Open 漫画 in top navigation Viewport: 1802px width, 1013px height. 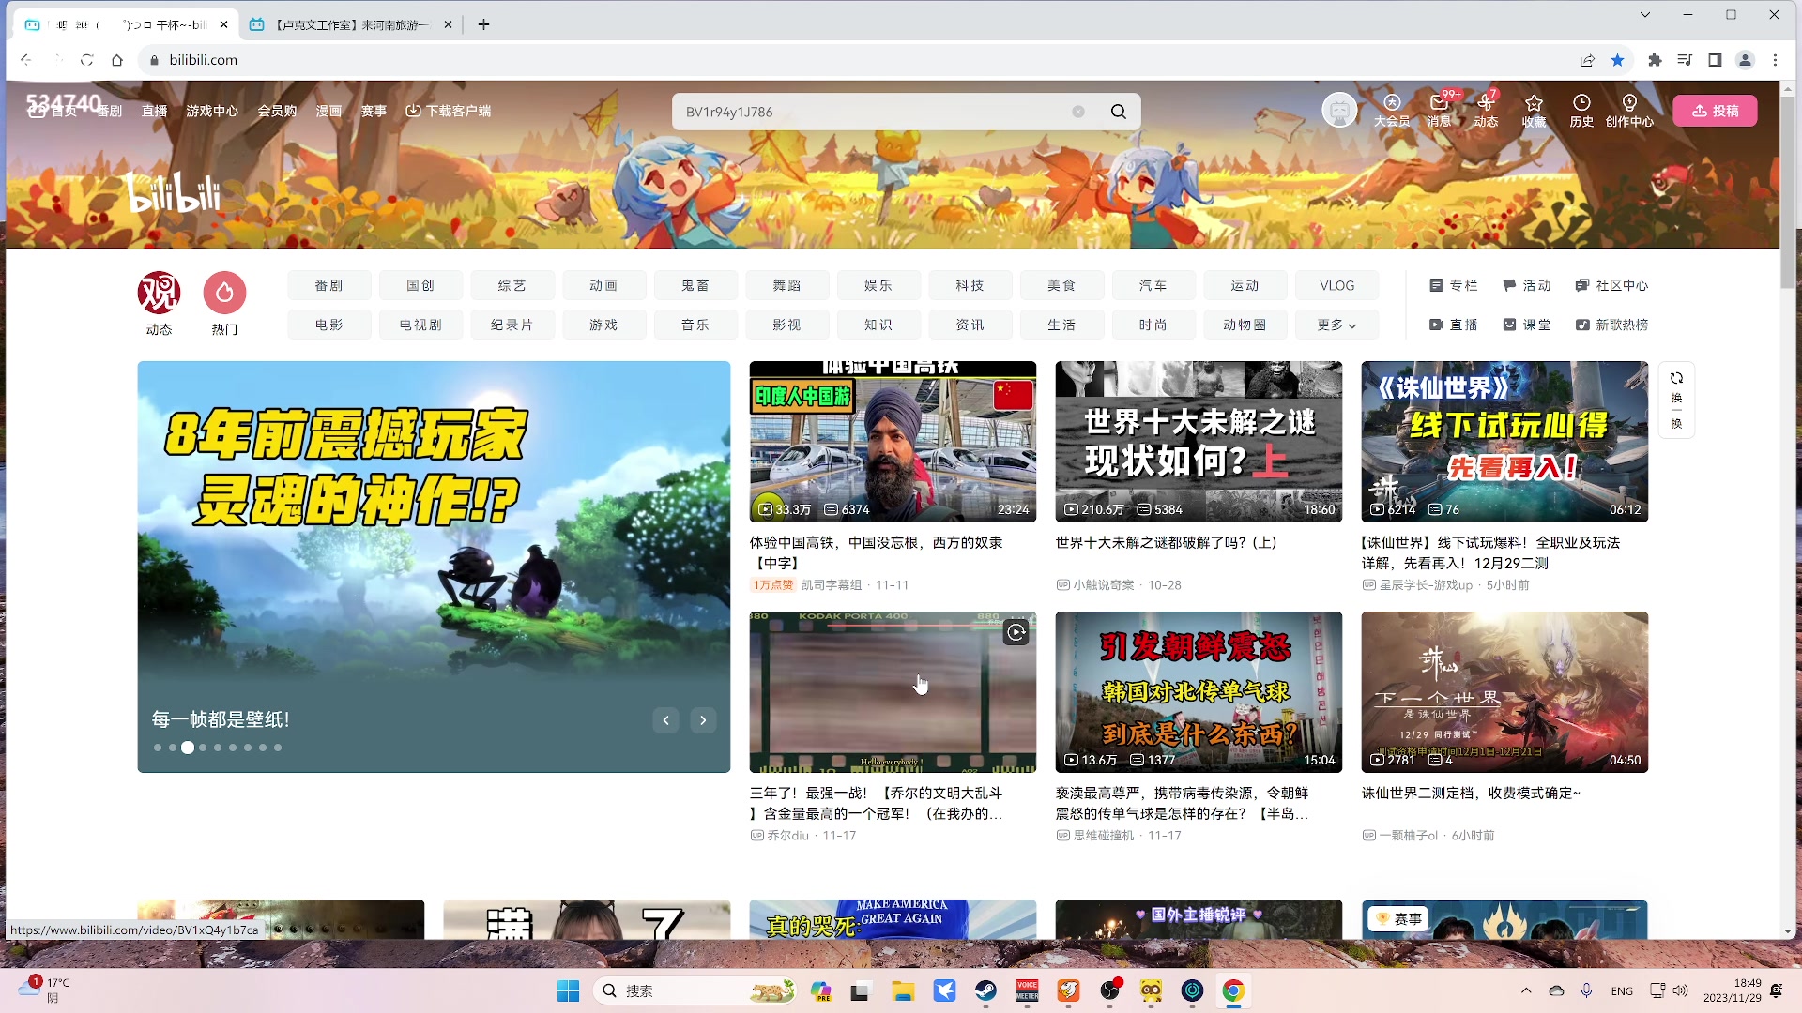coord(328,111)
